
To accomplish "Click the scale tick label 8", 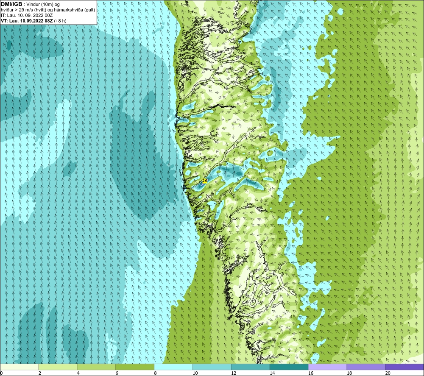I will 156,373.
